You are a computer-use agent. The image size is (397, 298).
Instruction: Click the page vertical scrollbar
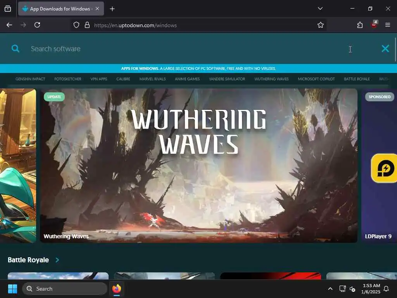[x=395, y=49]
